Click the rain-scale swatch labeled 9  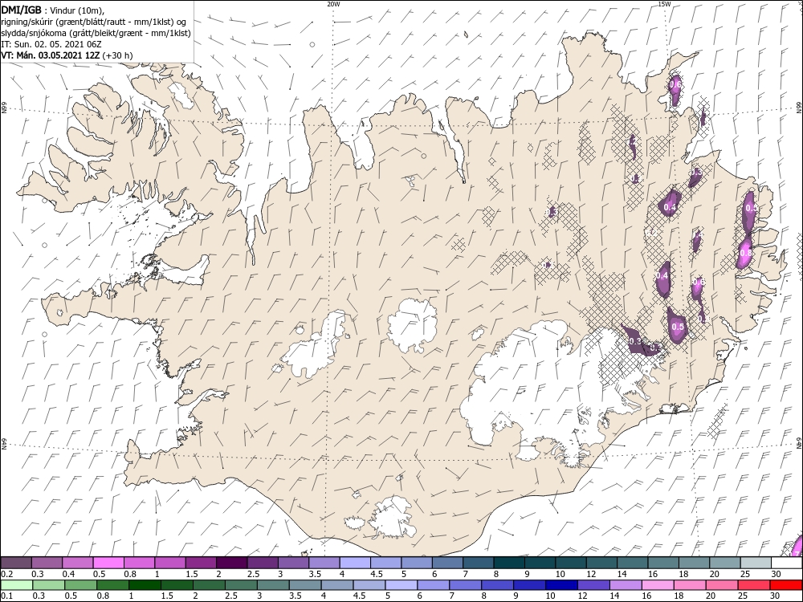click(530, 585)
